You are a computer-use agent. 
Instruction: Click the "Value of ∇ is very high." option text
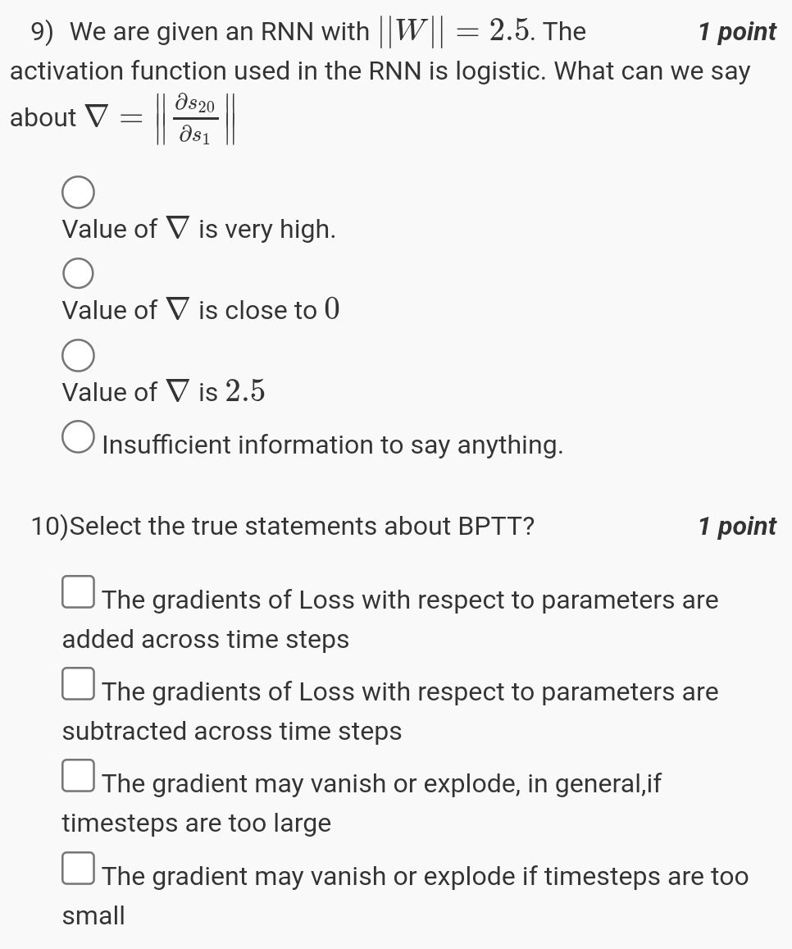(199, 229)
